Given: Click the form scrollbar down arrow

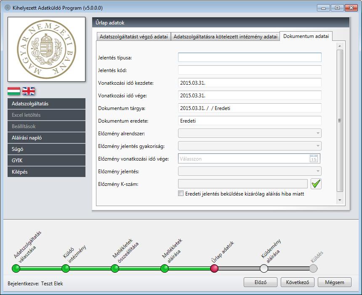Looking at the screenshot, I should pyautogui.click(x=340, y=200).
